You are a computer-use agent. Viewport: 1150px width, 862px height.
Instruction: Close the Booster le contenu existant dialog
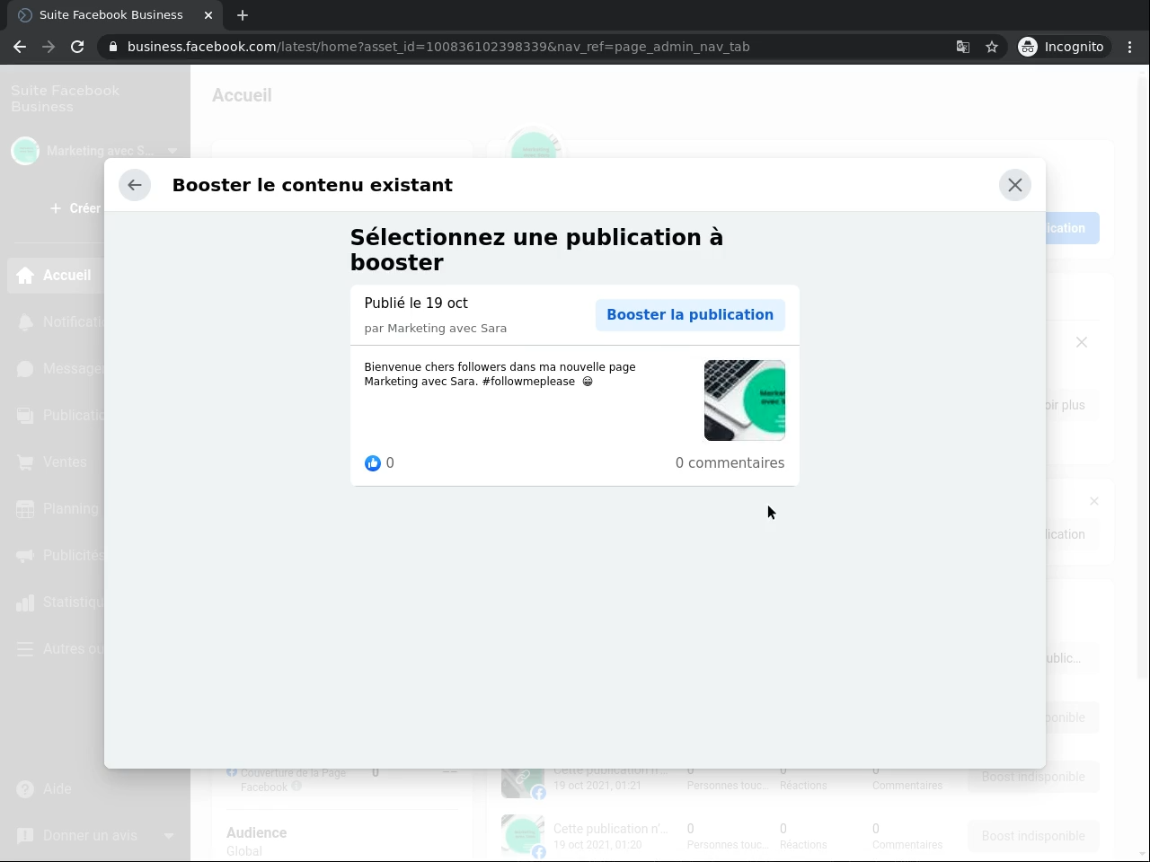[x=1015, y=185]
